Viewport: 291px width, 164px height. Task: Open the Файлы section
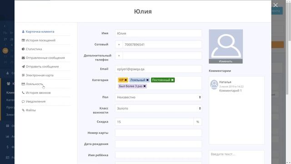pyautogui.click(x=30, y=110)
